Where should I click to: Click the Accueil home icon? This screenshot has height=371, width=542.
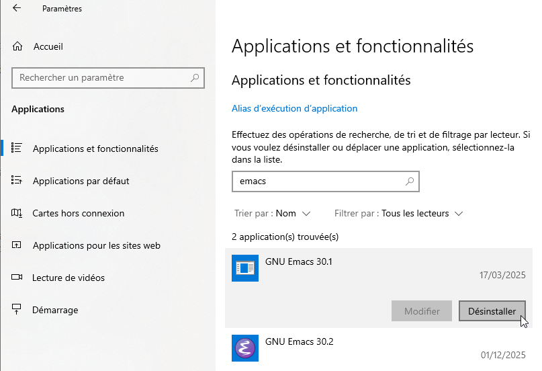17,47
